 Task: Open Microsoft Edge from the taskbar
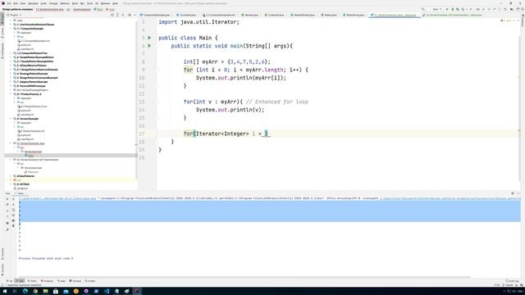25,291
